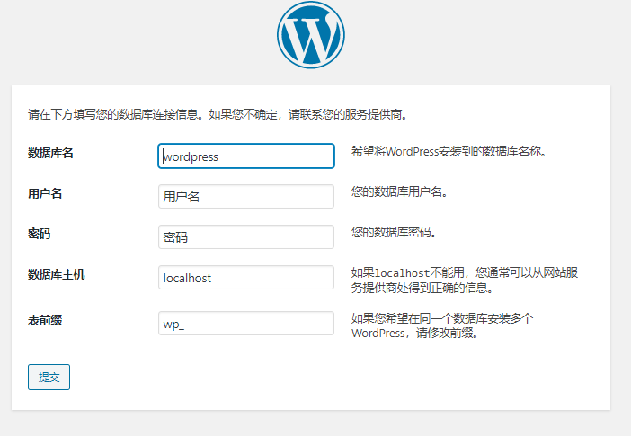Screen dimensions: 631x436
Task: Select the 数据库主机 field showing localhost
Action: [x=246, y=278]
